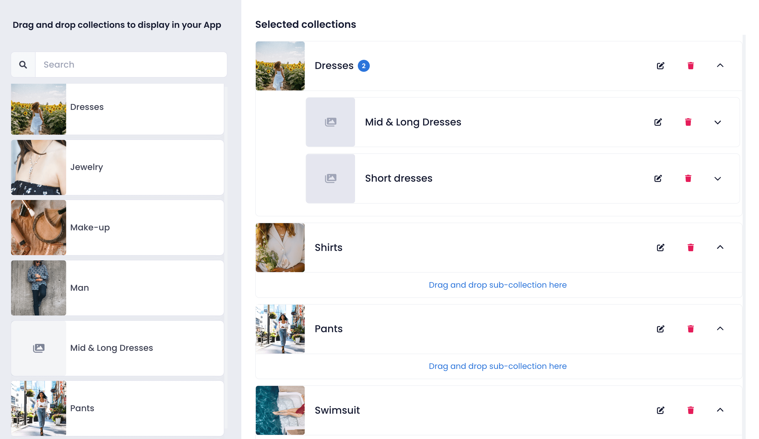759x439 pixels.
Task: Edit the Mid & Long Dresses sub-collection
Action: tap(658, 122)
